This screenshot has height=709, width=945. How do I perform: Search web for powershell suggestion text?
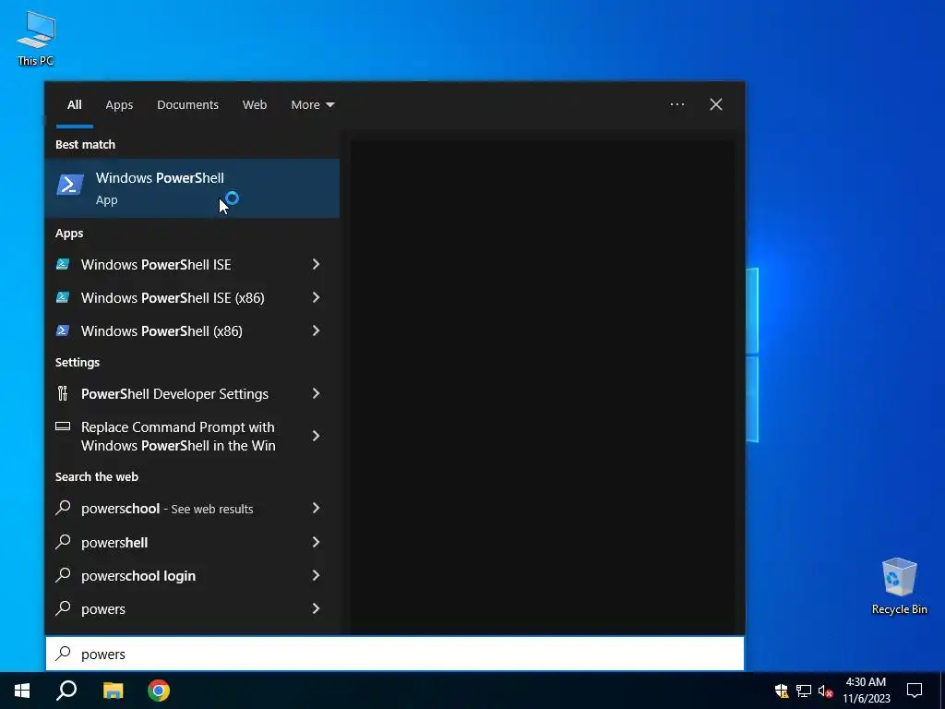tap(114, 542)
